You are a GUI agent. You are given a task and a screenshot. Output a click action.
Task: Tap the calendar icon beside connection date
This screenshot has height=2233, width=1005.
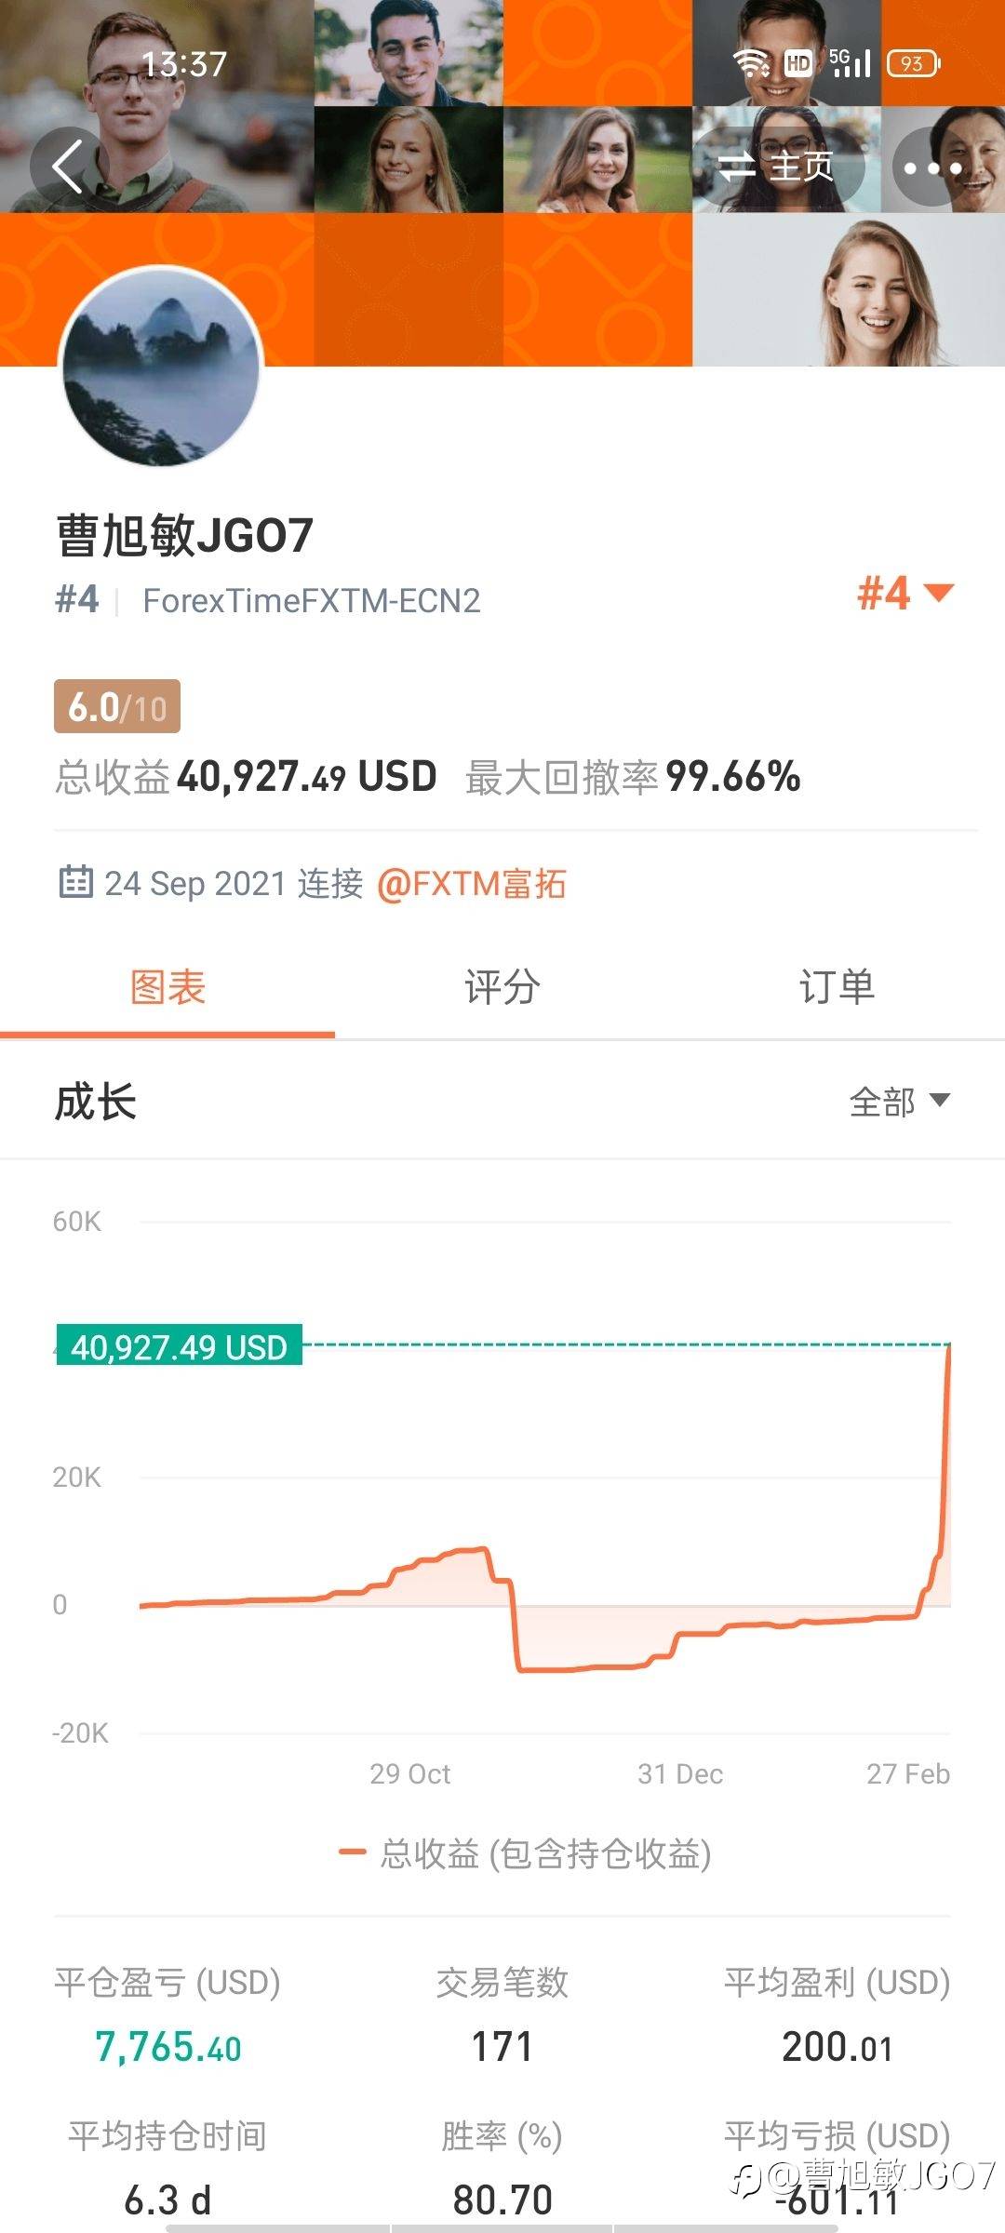75,881
